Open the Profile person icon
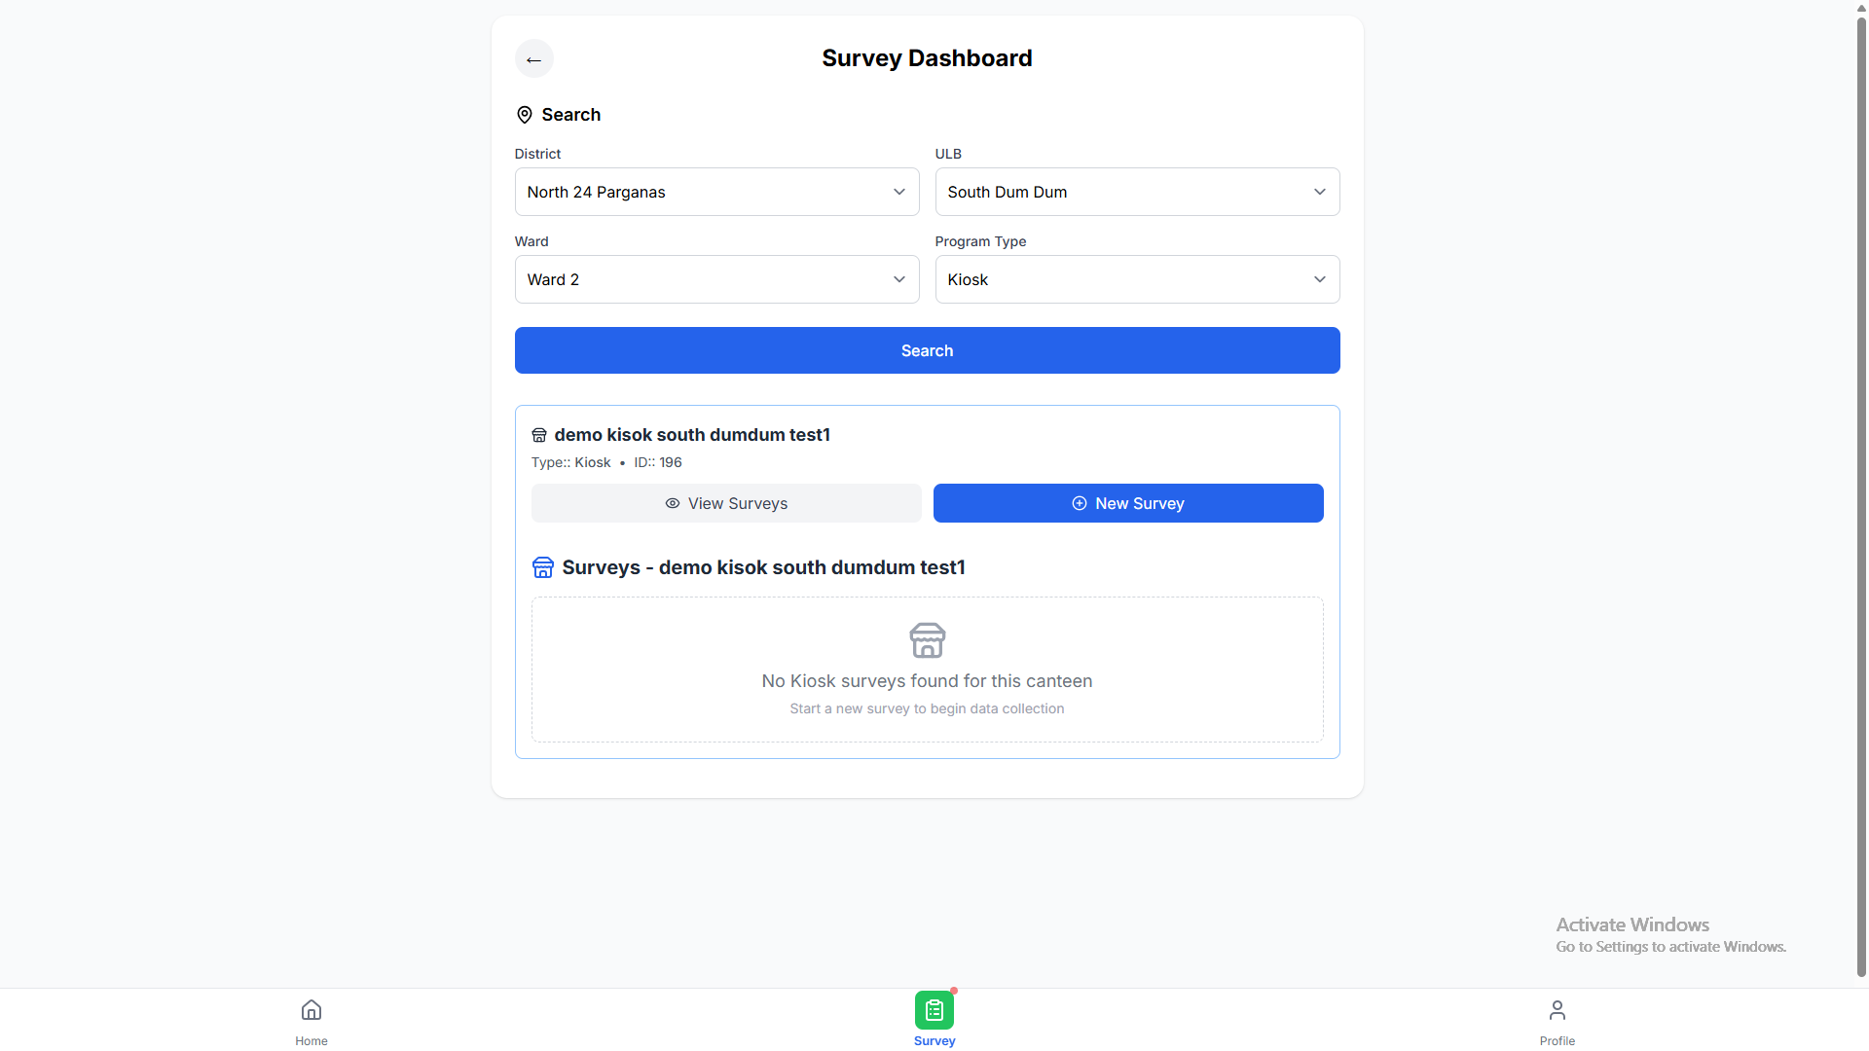Viewport: 1869px width, 1051px height. pos(1557,1009)
